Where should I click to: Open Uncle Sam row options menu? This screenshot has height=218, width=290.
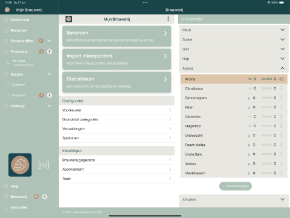click(281, 154)
